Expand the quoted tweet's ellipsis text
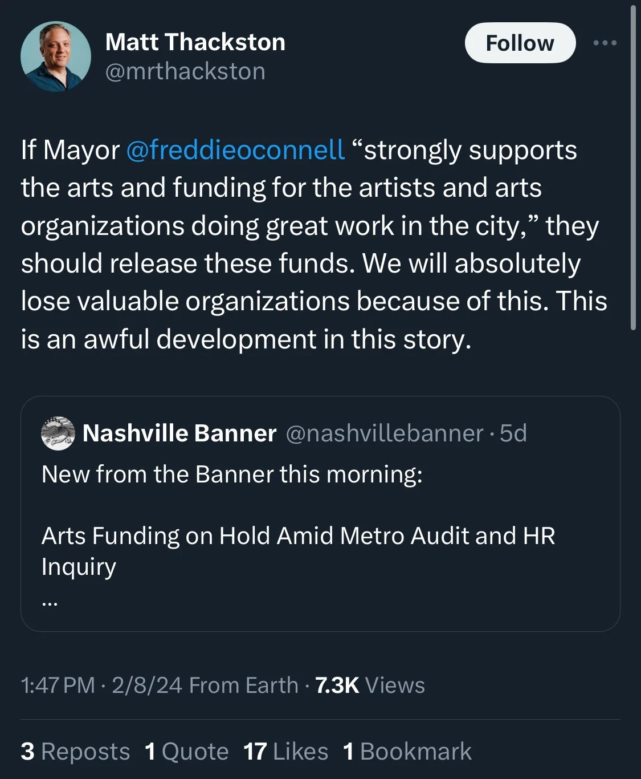 50,601
